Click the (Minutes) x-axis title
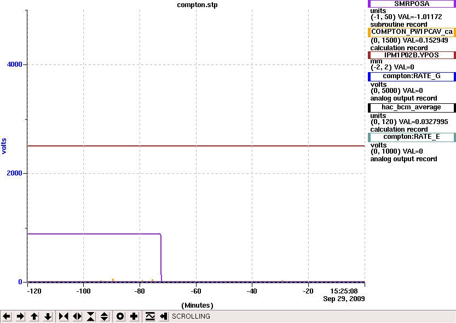456x323 pixels. click(197, 306)
